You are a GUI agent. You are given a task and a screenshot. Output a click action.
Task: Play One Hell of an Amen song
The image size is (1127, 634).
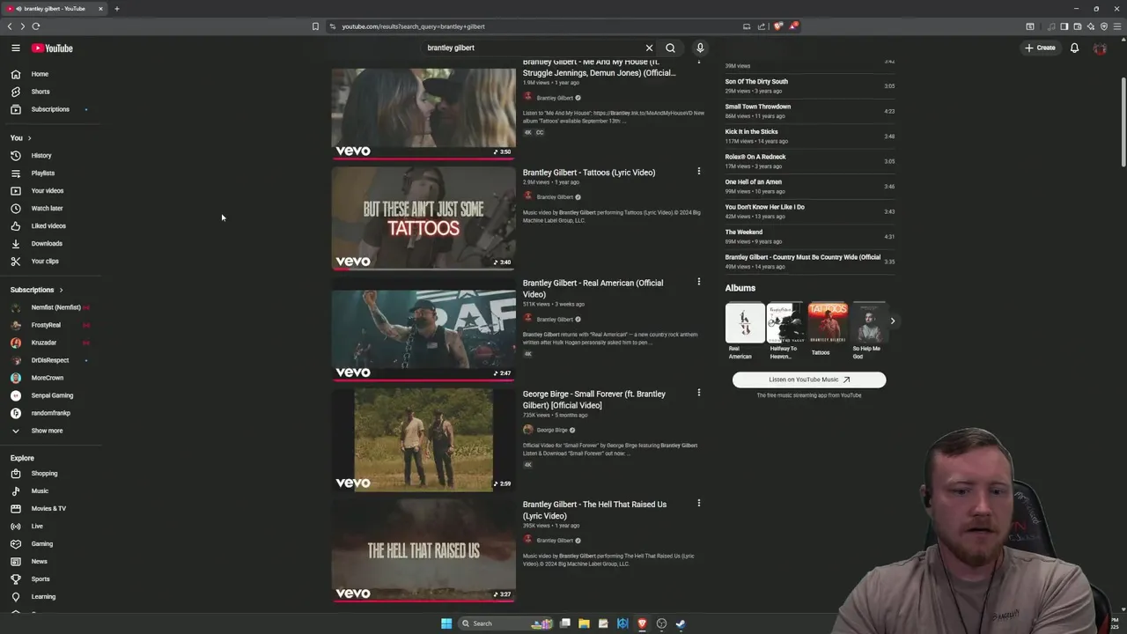[x=754, y=182]
